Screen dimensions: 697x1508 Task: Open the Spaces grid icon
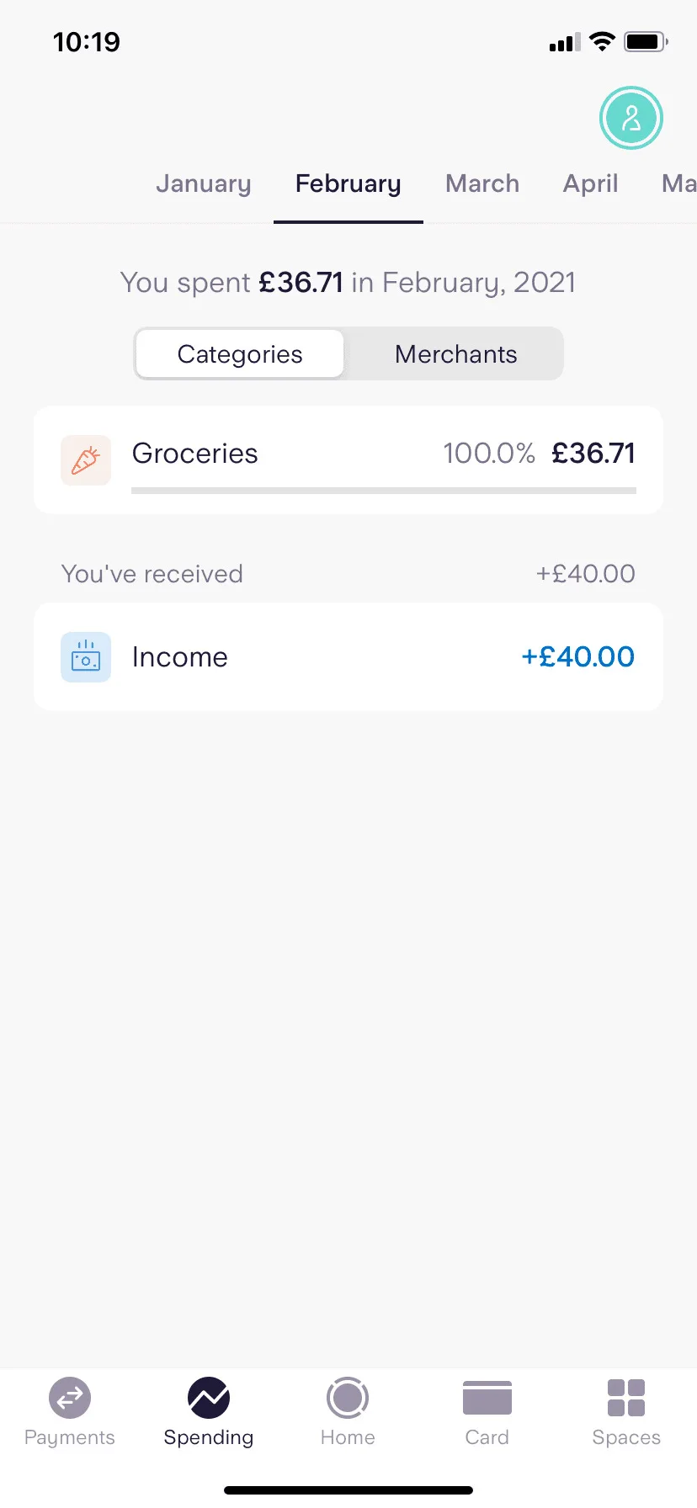(x=626, y=1398)
